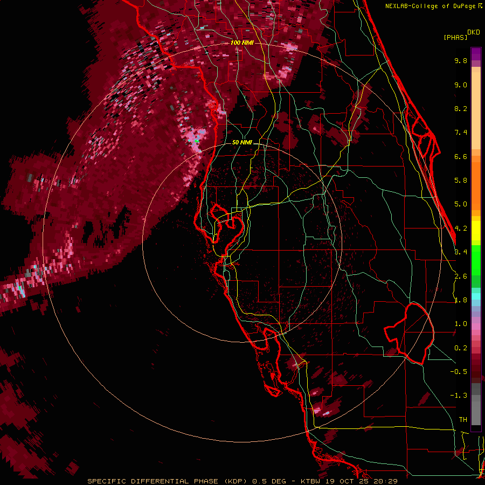Click the 9.8 value on the legend
Image resolution: width=485 pixels, height=485 pixels.
click(461, 60)
